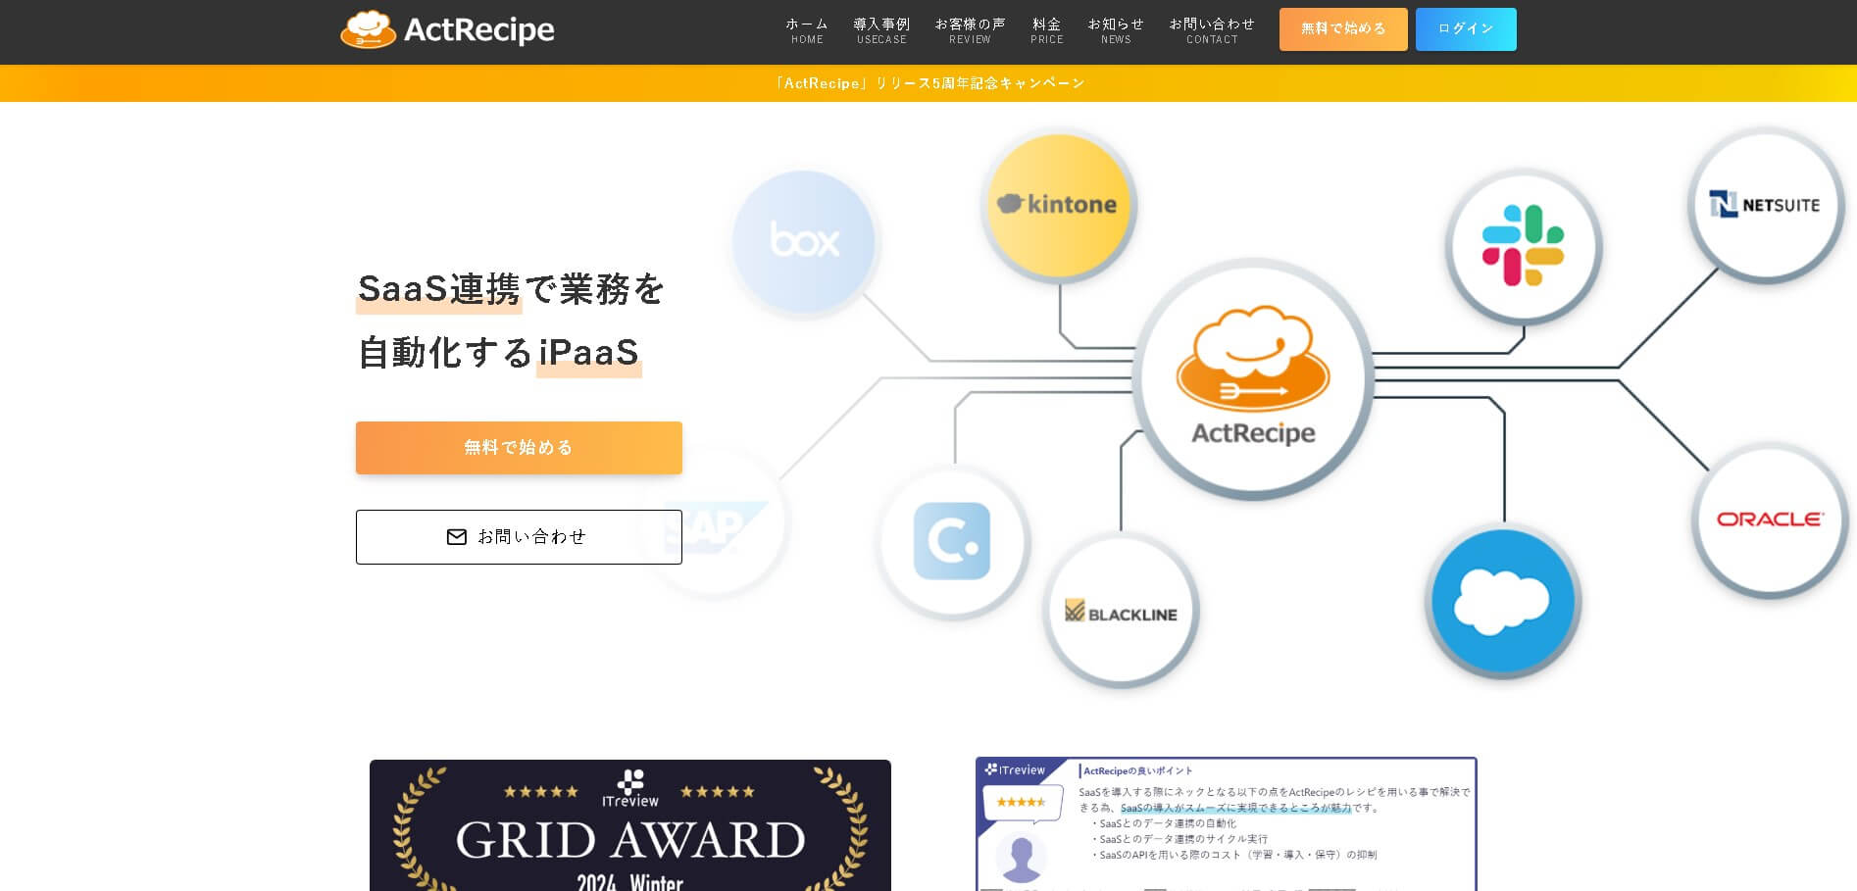Click the large 無料で始める hero button
The image size is (1857, 891).
click(x=519, y=448)
